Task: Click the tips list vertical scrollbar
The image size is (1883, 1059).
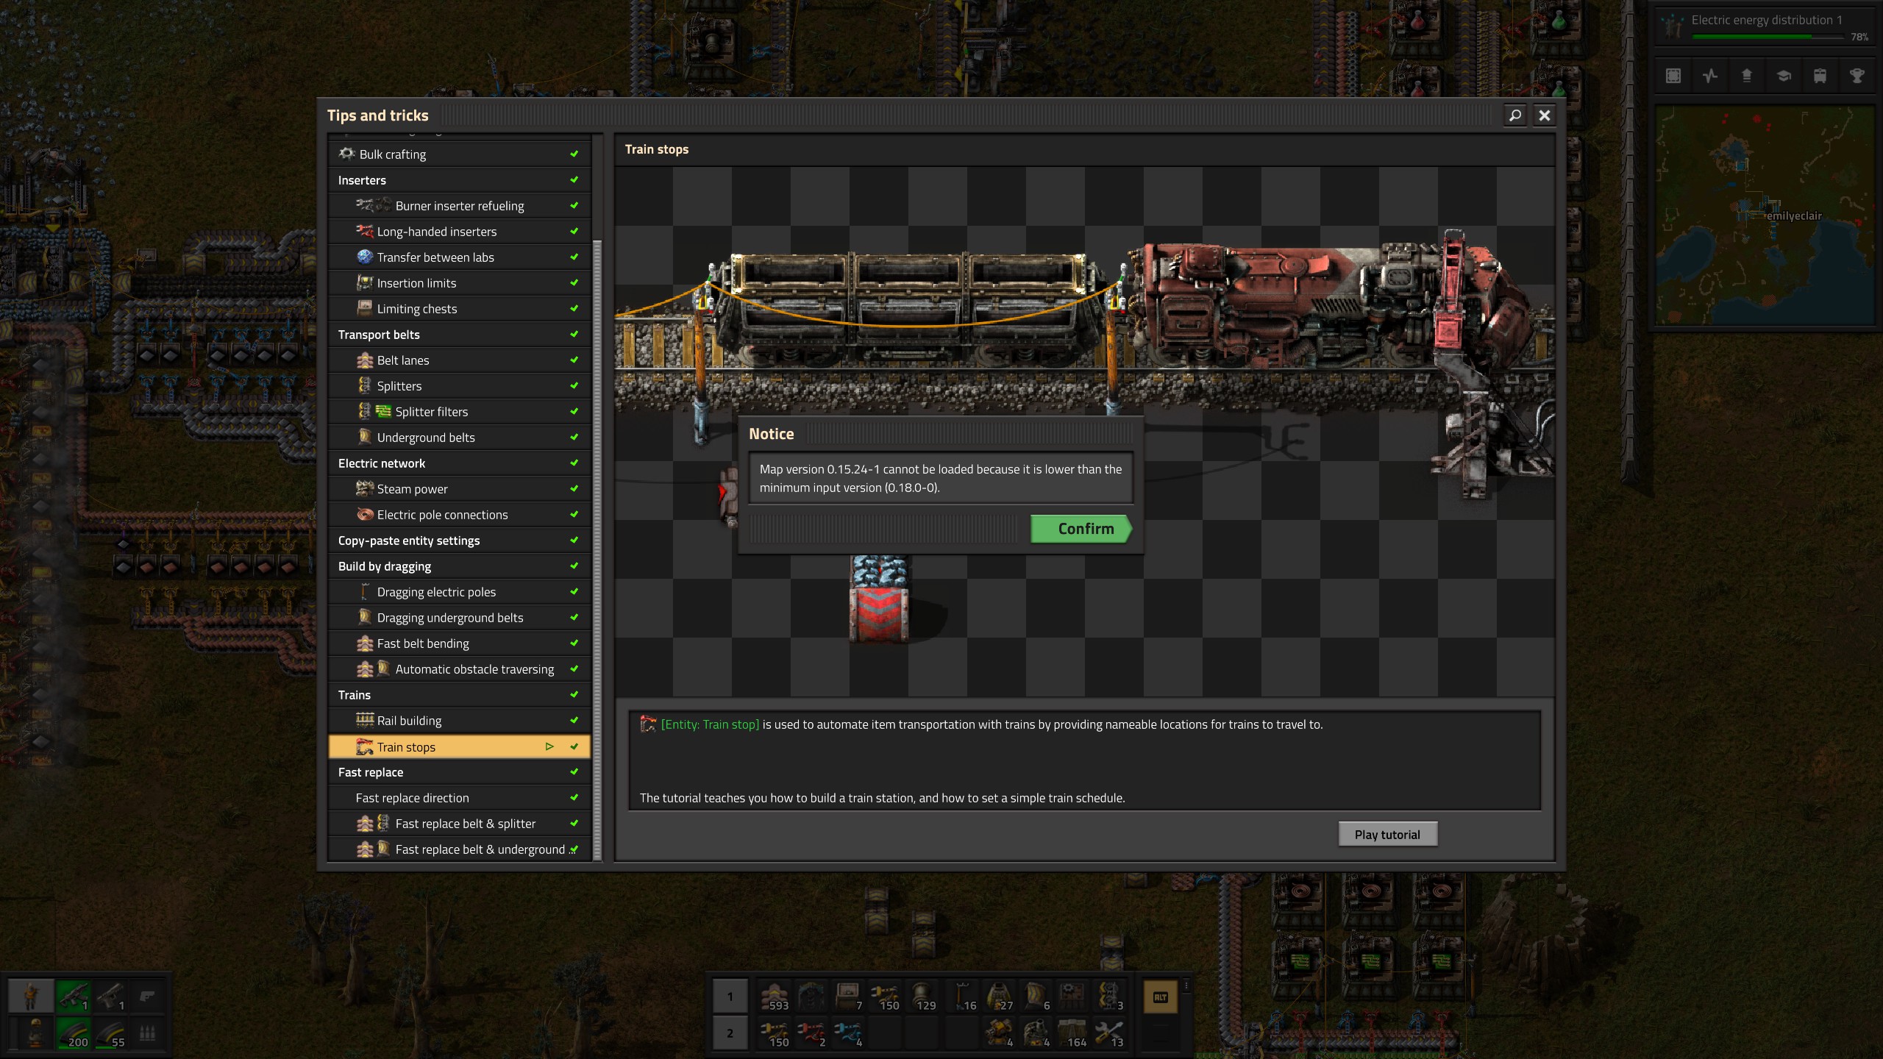Action: click(x=597, y=550)
